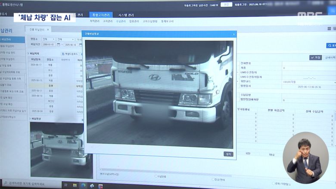The width and height of the screenshot is (336, 189).
Task: Select the 2025-06-17 row in 미납목록
Action: pyautogui.click(x=56, y=65)
